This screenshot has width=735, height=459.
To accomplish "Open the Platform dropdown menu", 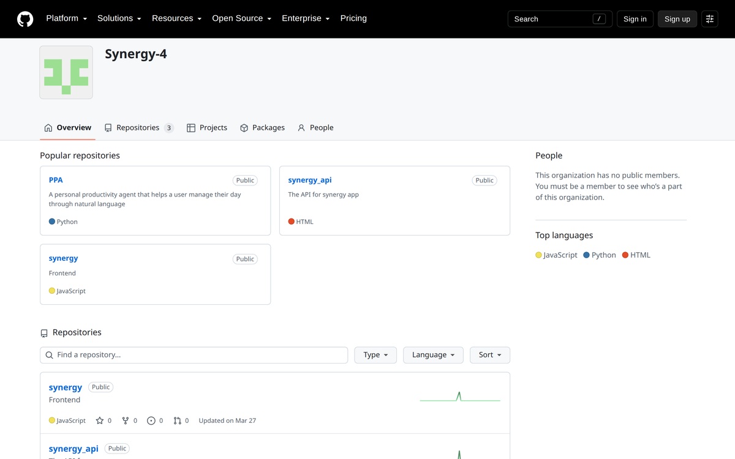I will coord(67,18).
